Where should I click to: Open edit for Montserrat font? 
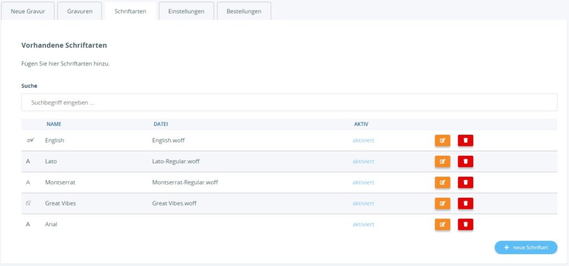442,182
